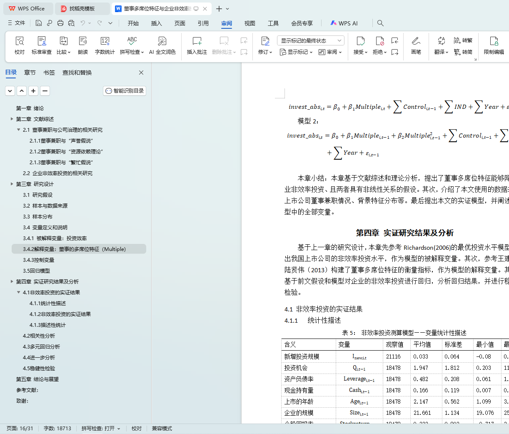Add outline level with plus button

pyautogui.click(x=33, y=91)
